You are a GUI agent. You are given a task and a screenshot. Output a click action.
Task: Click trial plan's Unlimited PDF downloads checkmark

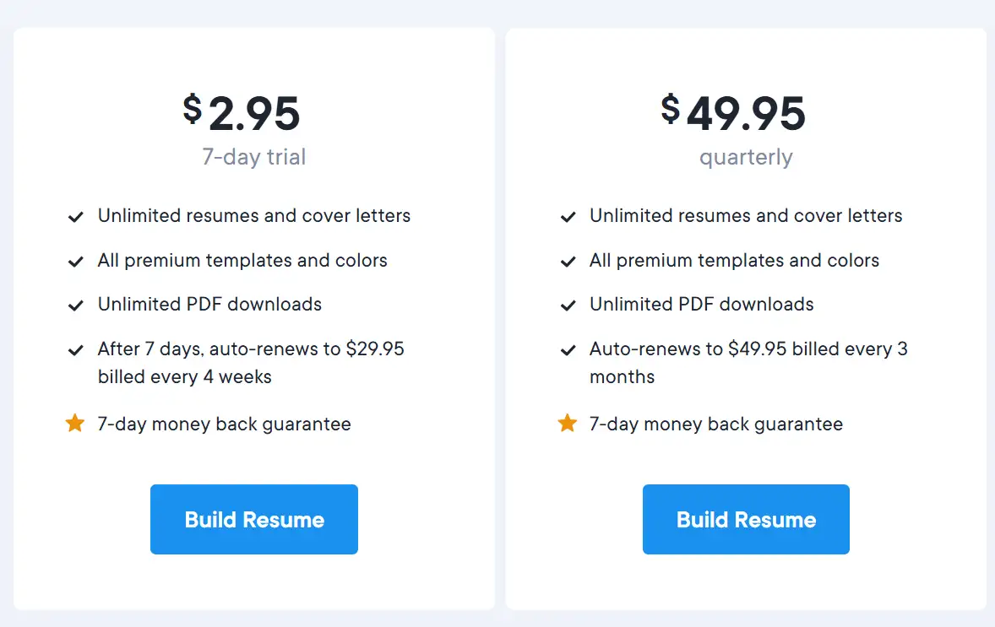[75, 305]
